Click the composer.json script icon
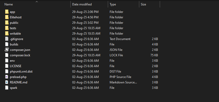Viewport: 219px width, 102px height. [7, 50]
